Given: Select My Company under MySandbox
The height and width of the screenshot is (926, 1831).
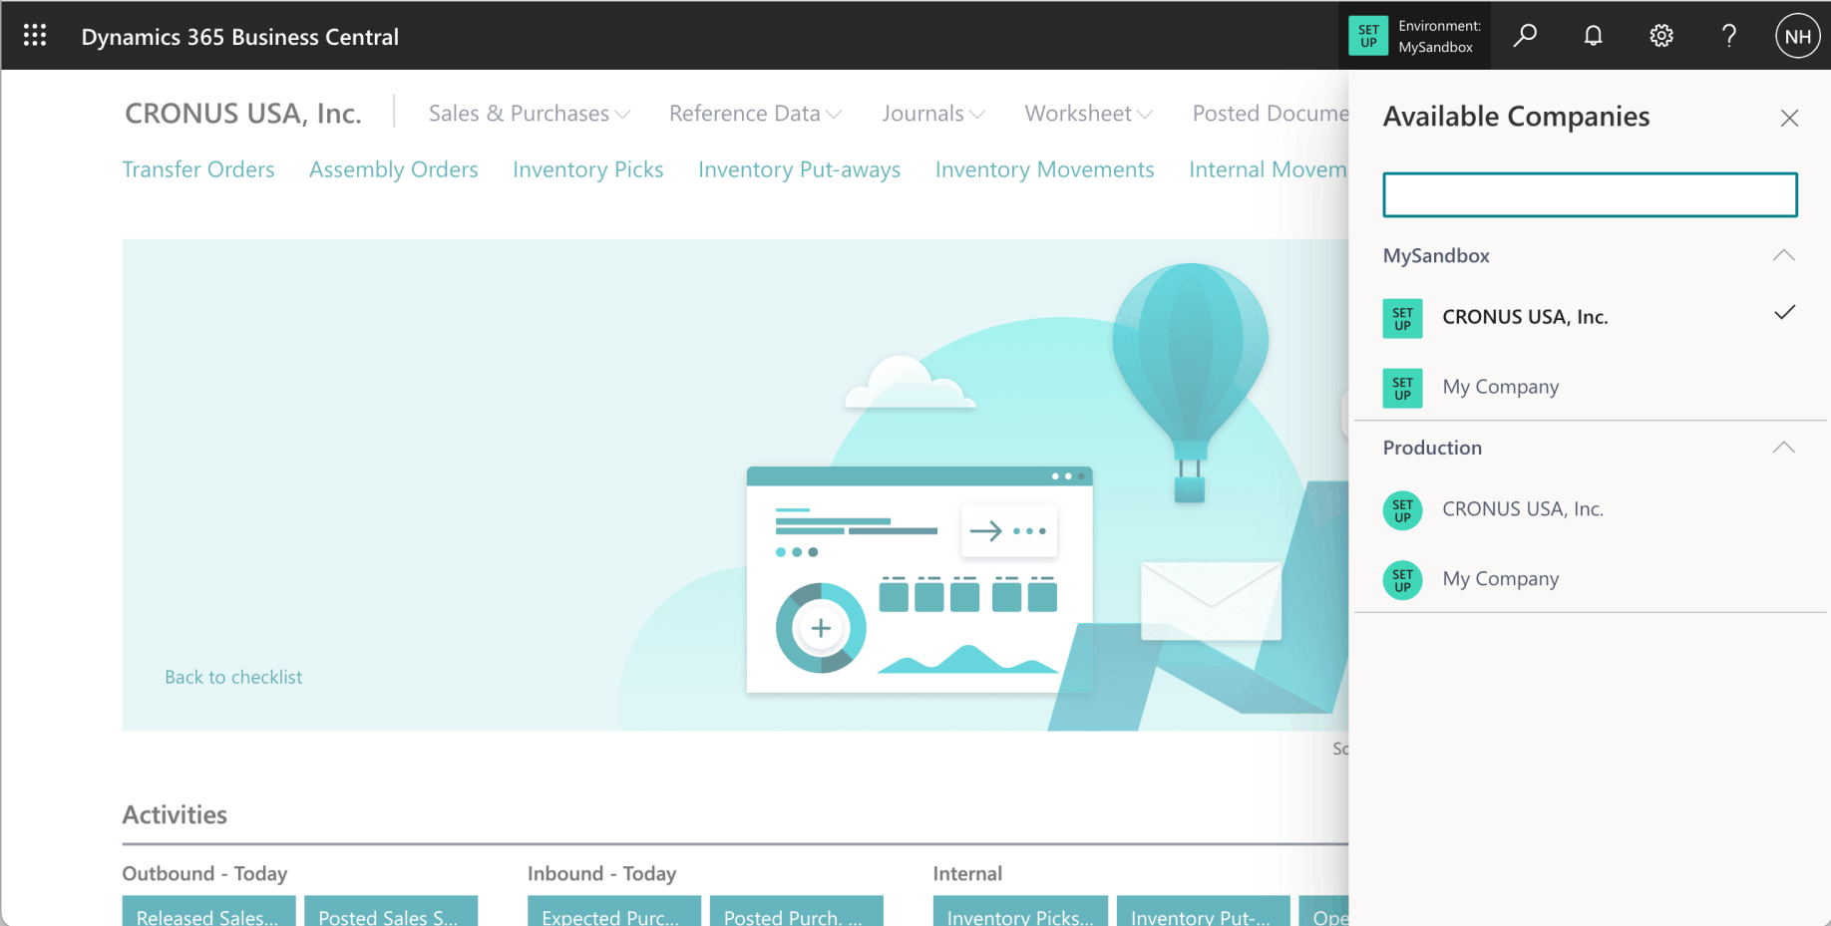Looking at the screenshot, I should coord(1590,387).
